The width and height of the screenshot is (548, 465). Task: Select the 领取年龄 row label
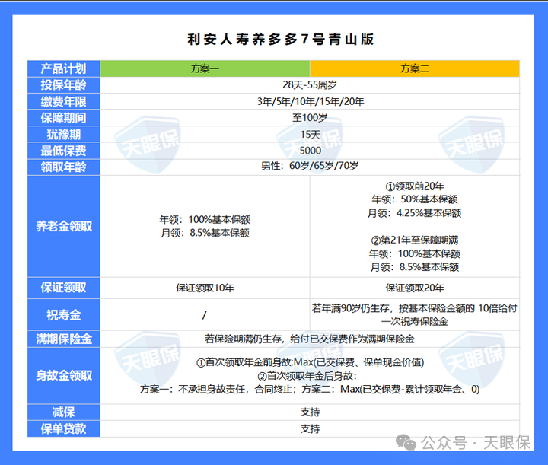pos(64,167)
